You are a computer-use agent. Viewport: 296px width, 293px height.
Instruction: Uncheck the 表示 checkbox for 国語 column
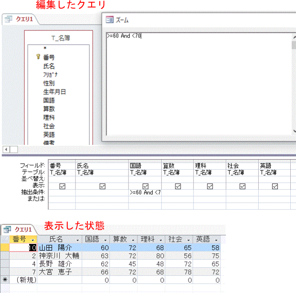point(145,186)
